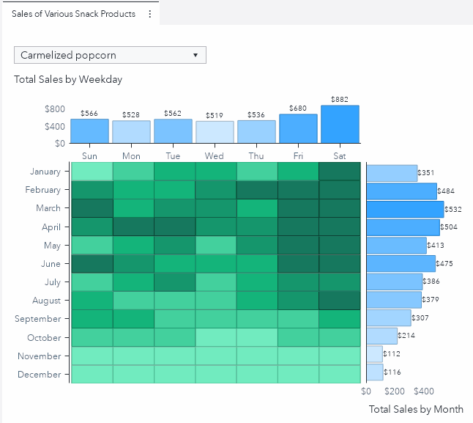Screen dimensions: 473x423
Task: Select the Monday $528 bar
Action: click(x=131, y=132)
